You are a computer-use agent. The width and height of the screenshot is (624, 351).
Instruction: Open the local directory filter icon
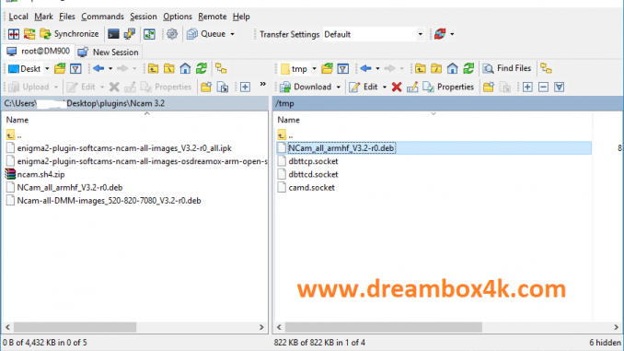pyautogui.click(x=75, y=68)
